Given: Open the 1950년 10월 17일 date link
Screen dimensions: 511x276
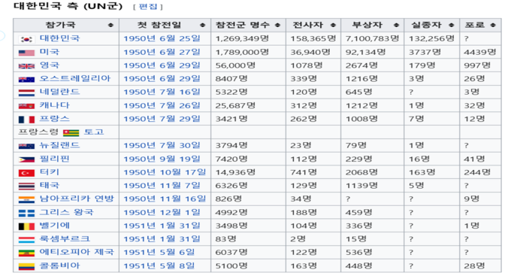Looking at the screenshot, I should tap(165, 172).
